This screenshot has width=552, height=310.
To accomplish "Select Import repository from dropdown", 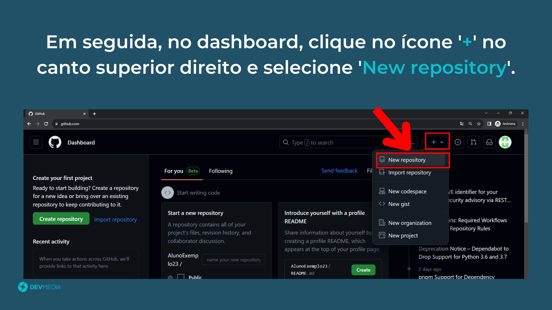I will pos(410,172).
